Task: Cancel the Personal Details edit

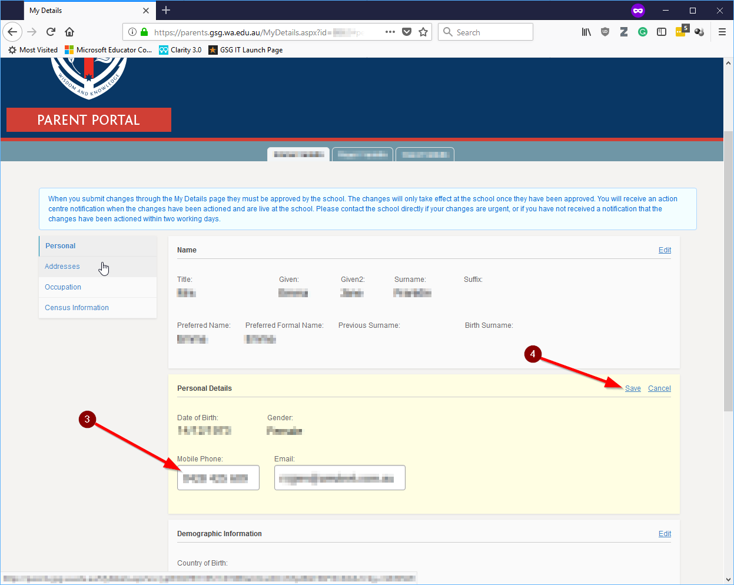Action: (x=659, y=388)
